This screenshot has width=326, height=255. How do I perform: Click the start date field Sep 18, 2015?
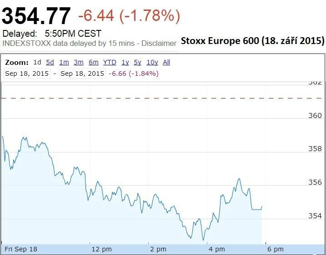pyautogui.click(x=27, y=74)
